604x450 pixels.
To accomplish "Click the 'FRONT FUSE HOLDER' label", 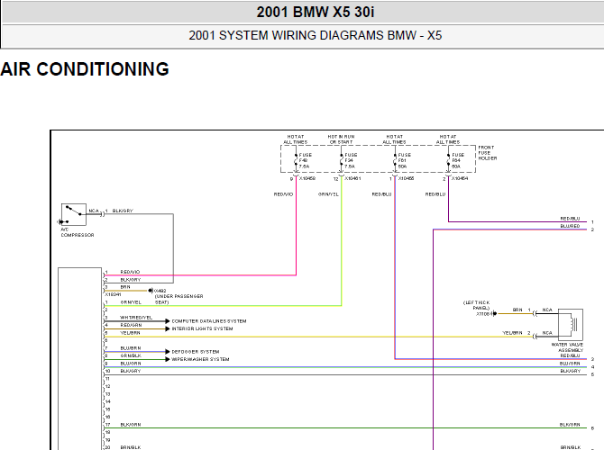I will tap(488, 153).
